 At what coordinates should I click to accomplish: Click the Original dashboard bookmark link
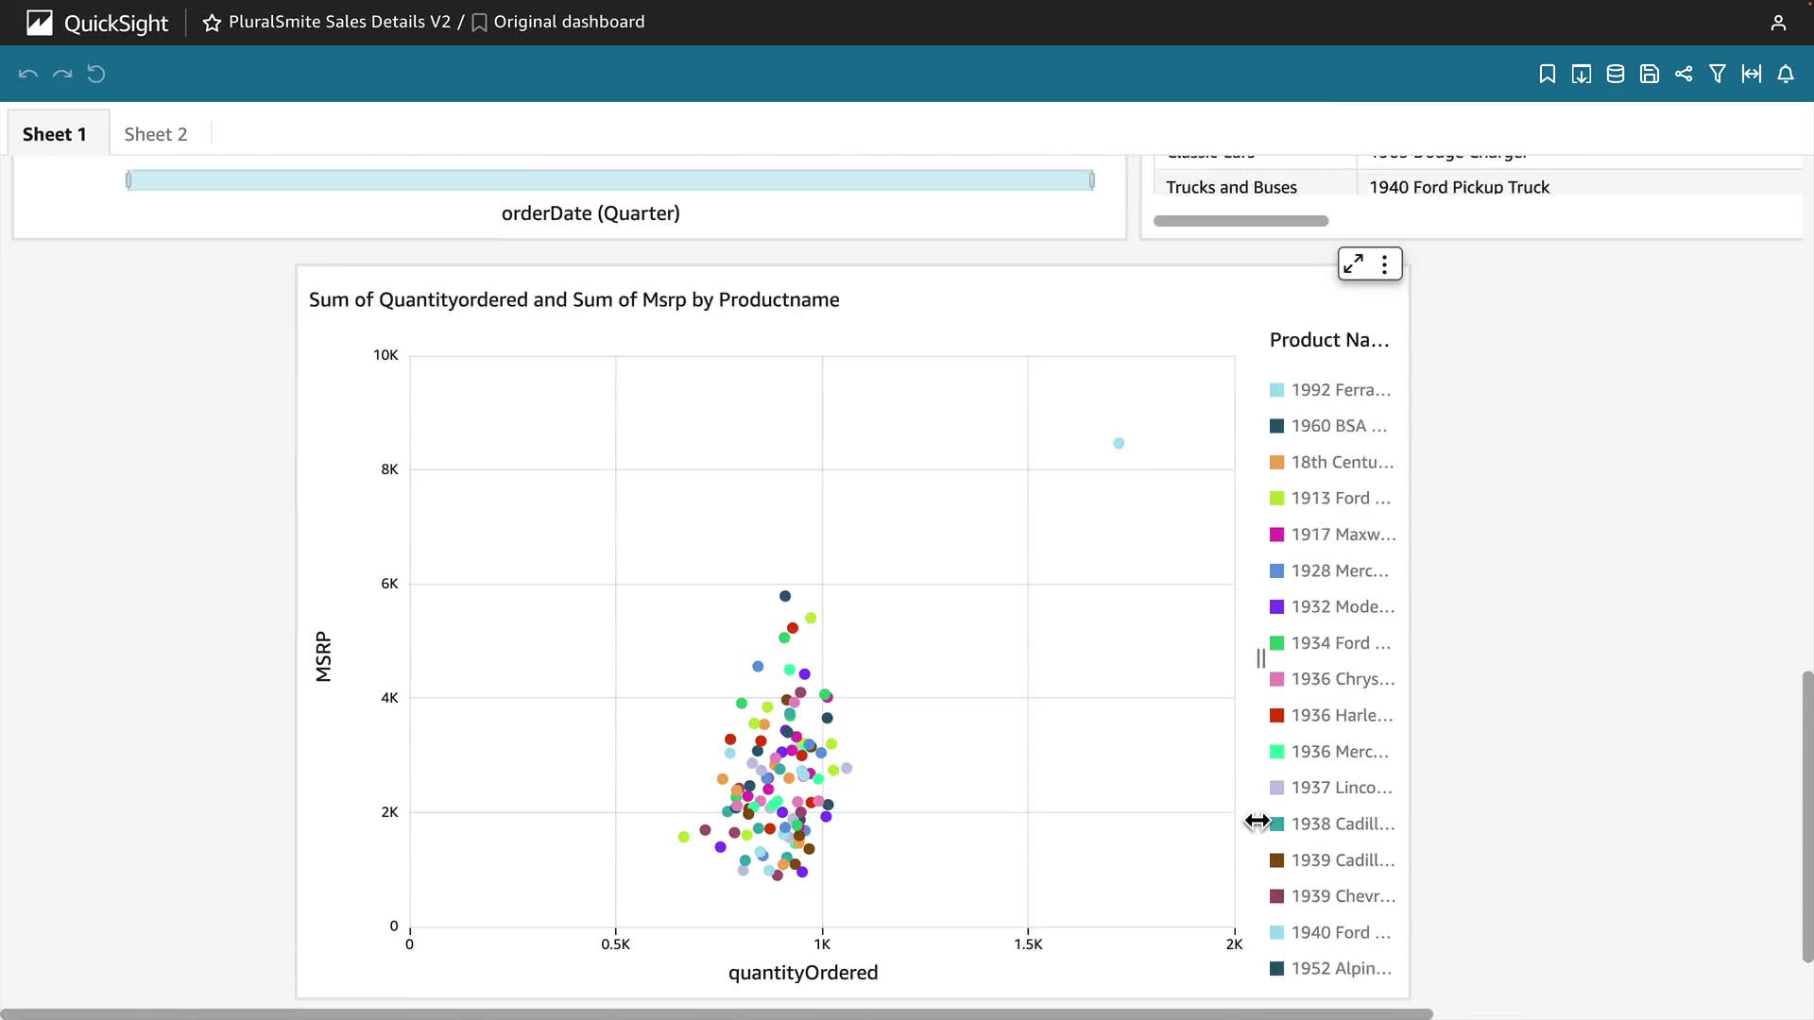pos(568,22)
